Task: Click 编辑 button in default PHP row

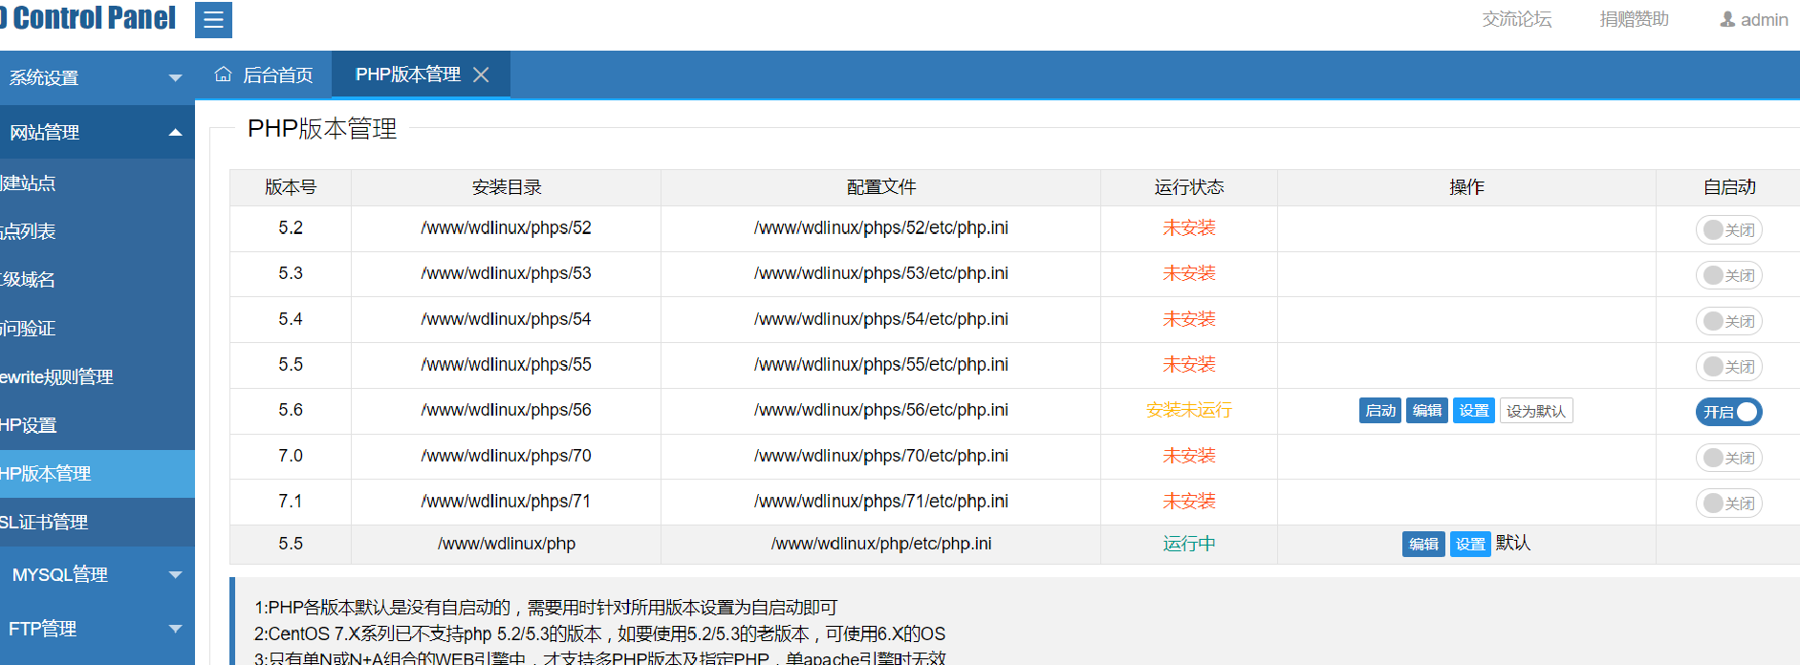Action: pos(1423,545)
